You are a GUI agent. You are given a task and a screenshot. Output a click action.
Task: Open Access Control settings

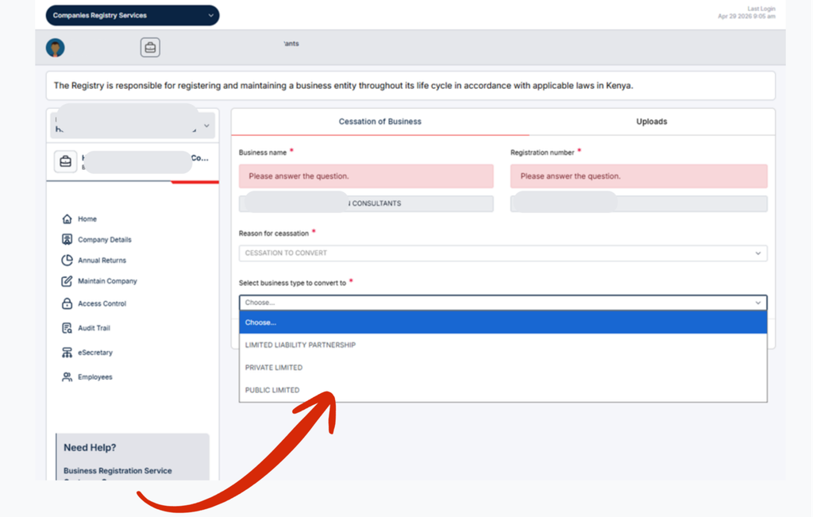102,304
